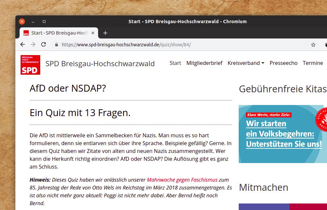This screenshot has width=327, height=210.
Task: Follow the Mahnwache gegen Faschismus link
Action: [x=182, y=180]
